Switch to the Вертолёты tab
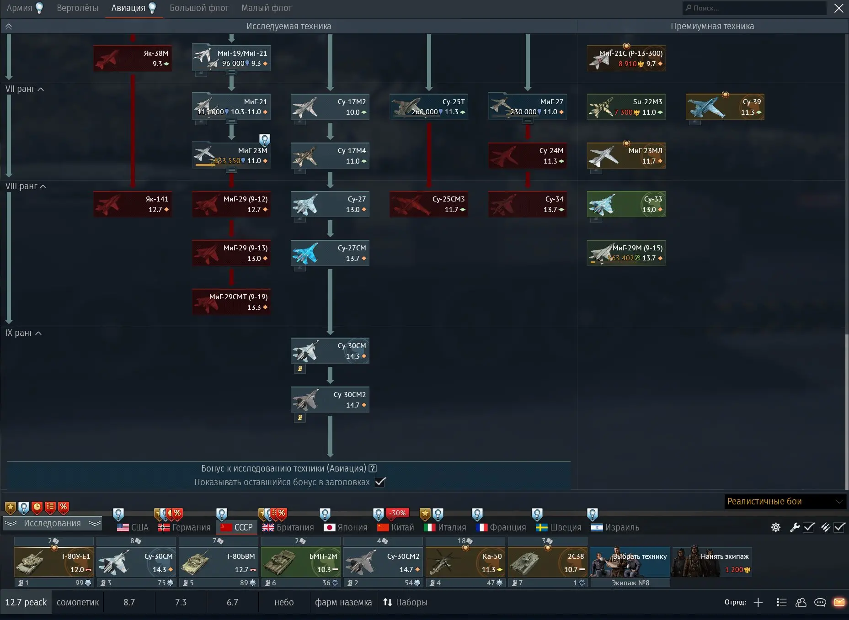The height and width of the screenshot is (620, 849). (77, 8)
